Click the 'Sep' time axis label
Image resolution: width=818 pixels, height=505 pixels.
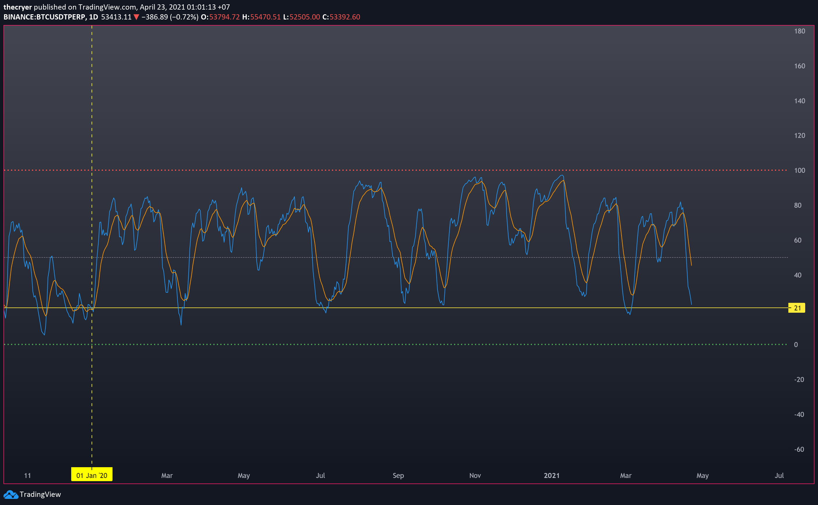point(398,476)
